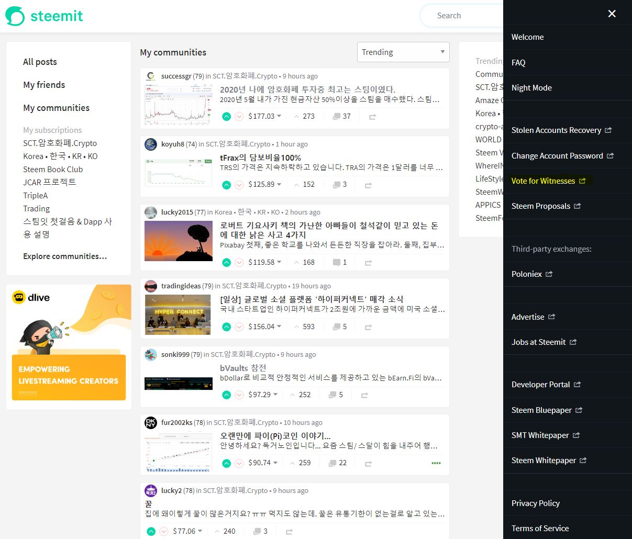The height and width of the screenshot is (539, 632).
Task: Choose Vote for Witnesses
Action: 548,181
